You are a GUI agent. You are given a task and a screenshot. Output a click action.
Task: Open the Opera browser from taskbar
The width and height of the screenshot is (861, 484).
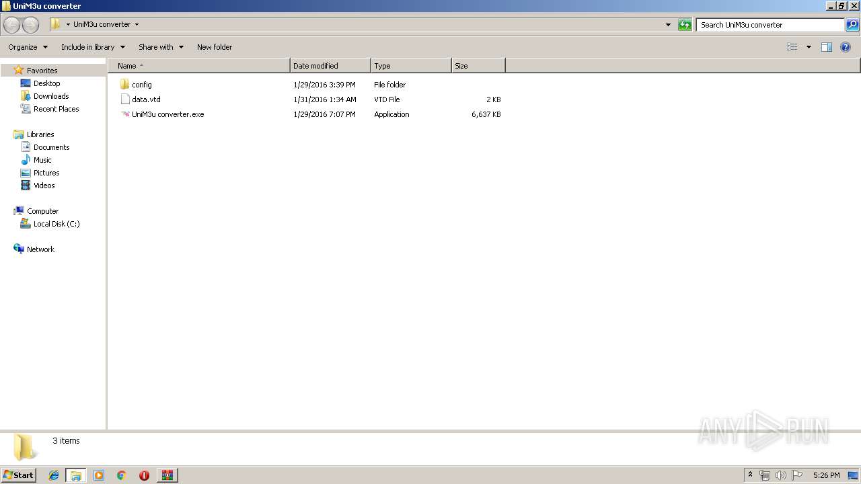click(144, 475)
